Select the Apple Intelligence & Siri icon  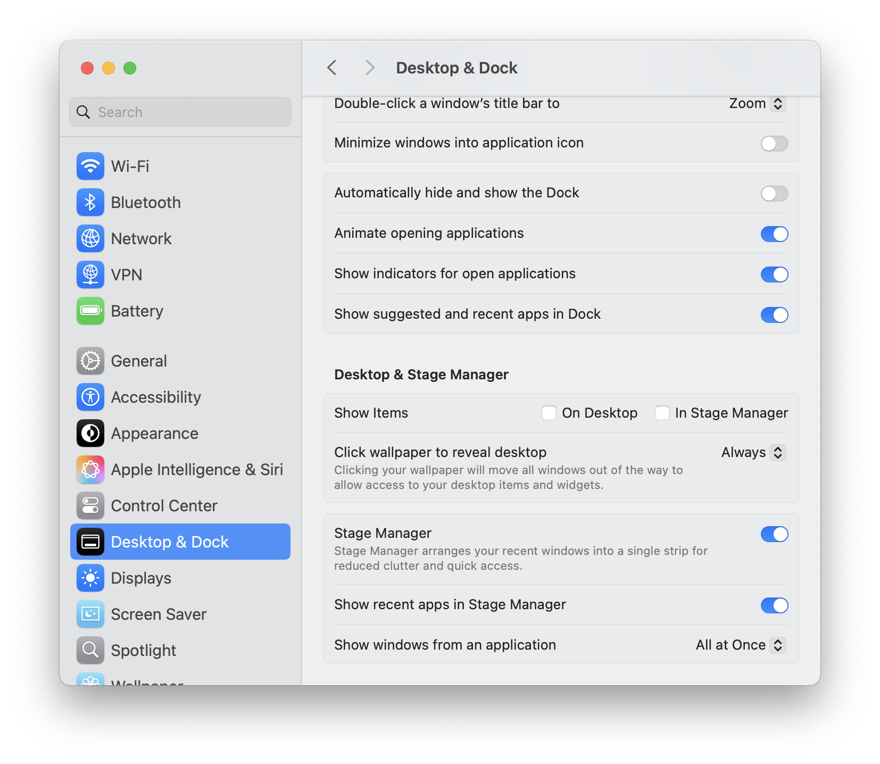[x=90, y=469]
